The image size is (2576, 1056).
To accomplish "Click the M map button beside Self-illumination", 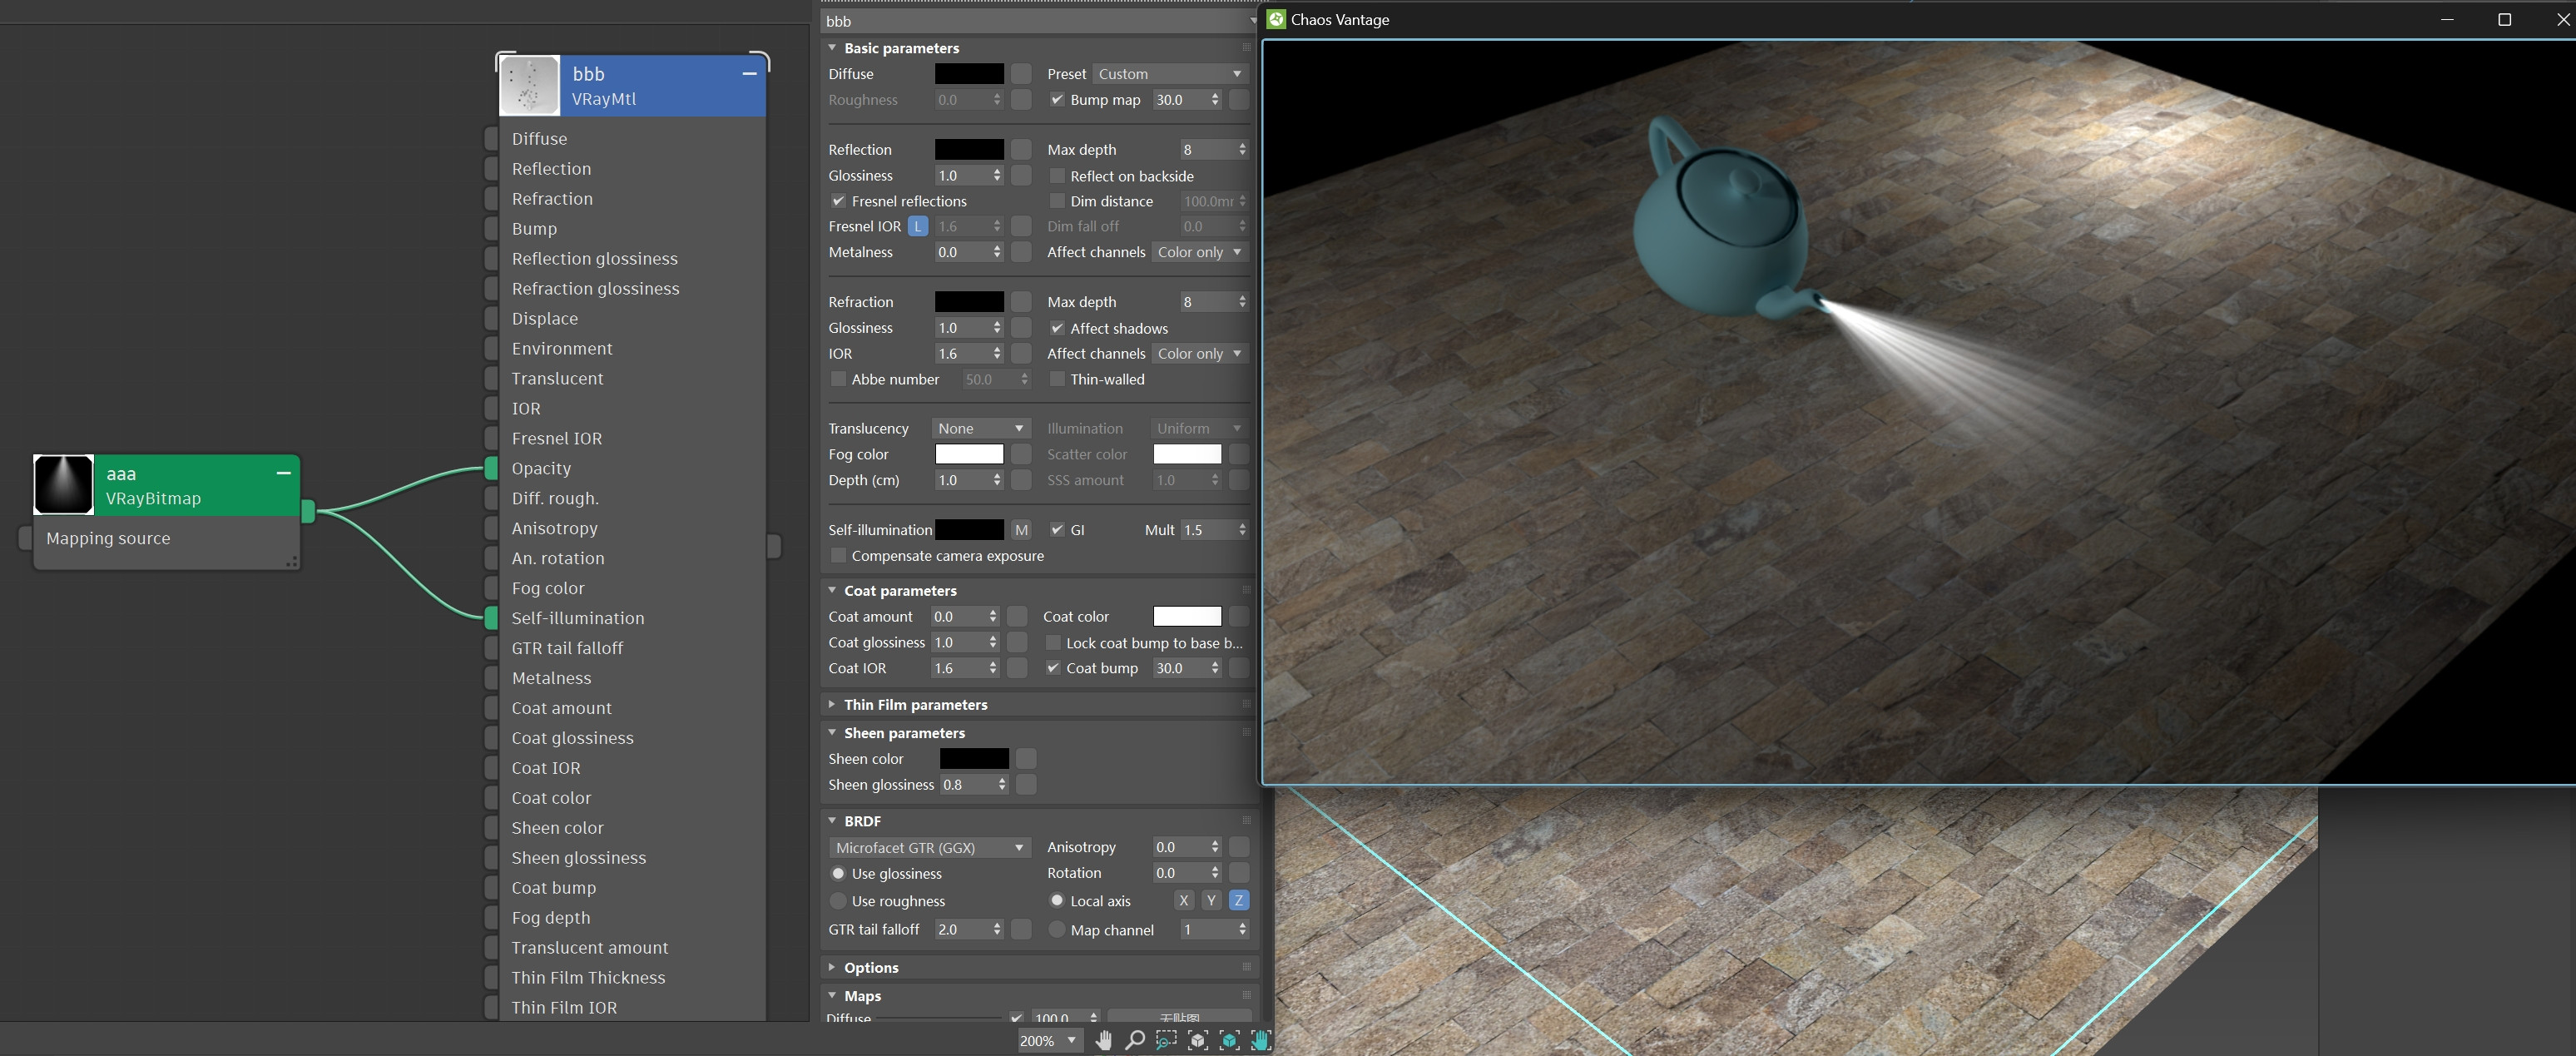I will pyautogui.click(x=1021, y=530).
